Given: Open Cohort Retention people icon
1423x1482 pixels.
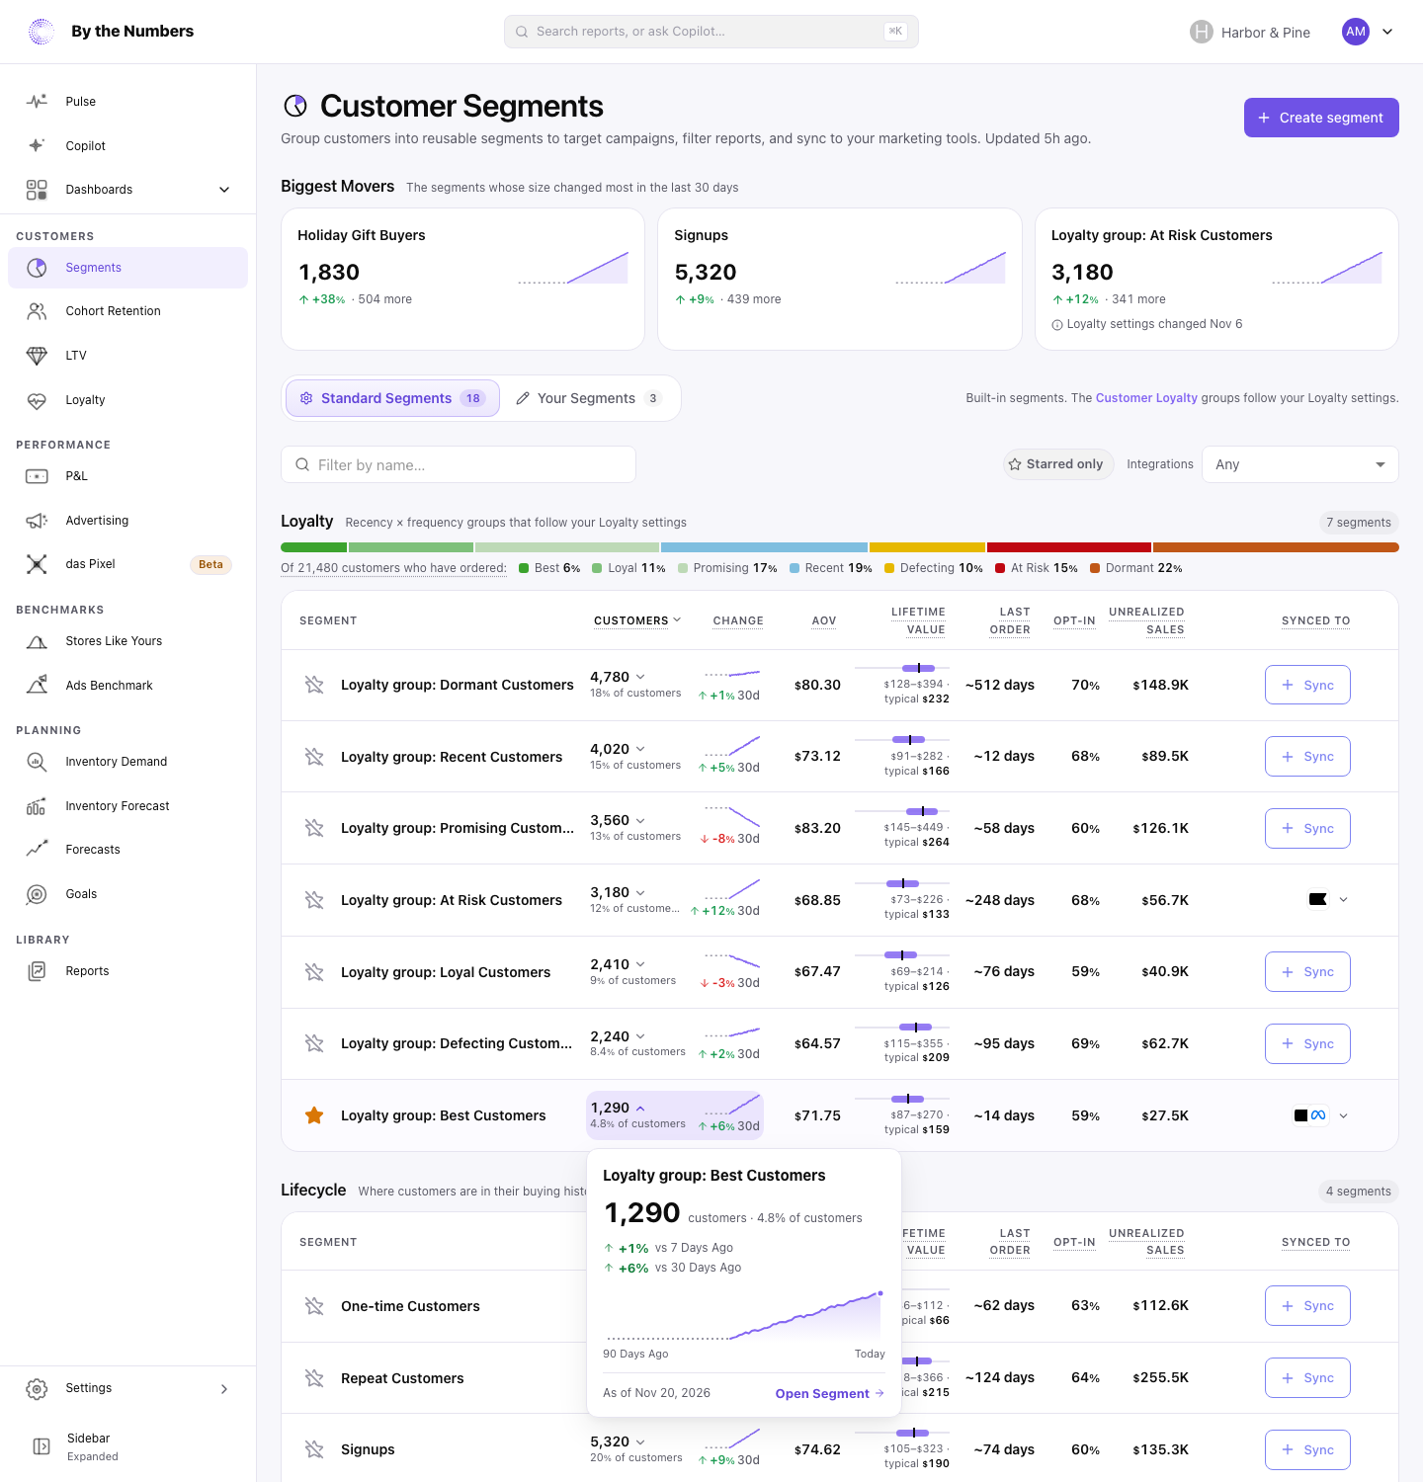Looking at the screenshot, I should click(37, 311).
